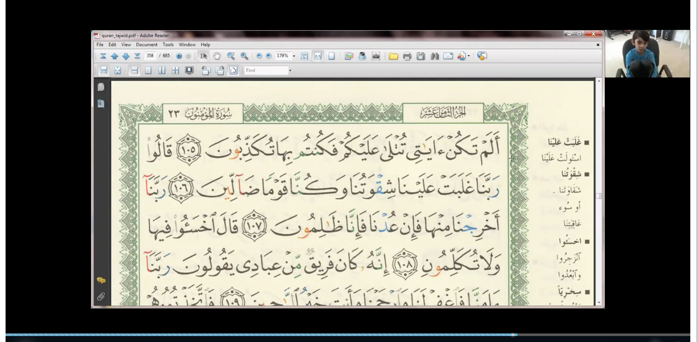Open the Attachments paperclip panel
The image size is (698, 342).
pos(101,296)
